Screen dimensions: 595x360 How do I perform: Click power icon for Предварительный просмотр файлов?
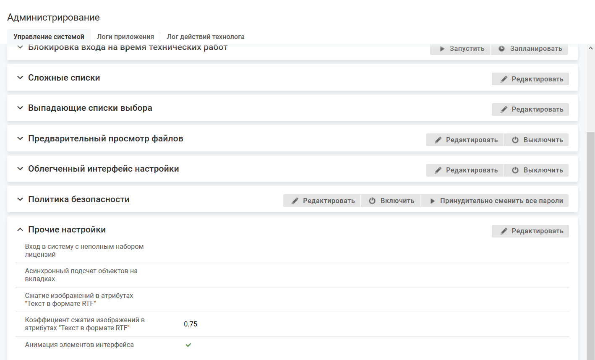coord(515,140)
